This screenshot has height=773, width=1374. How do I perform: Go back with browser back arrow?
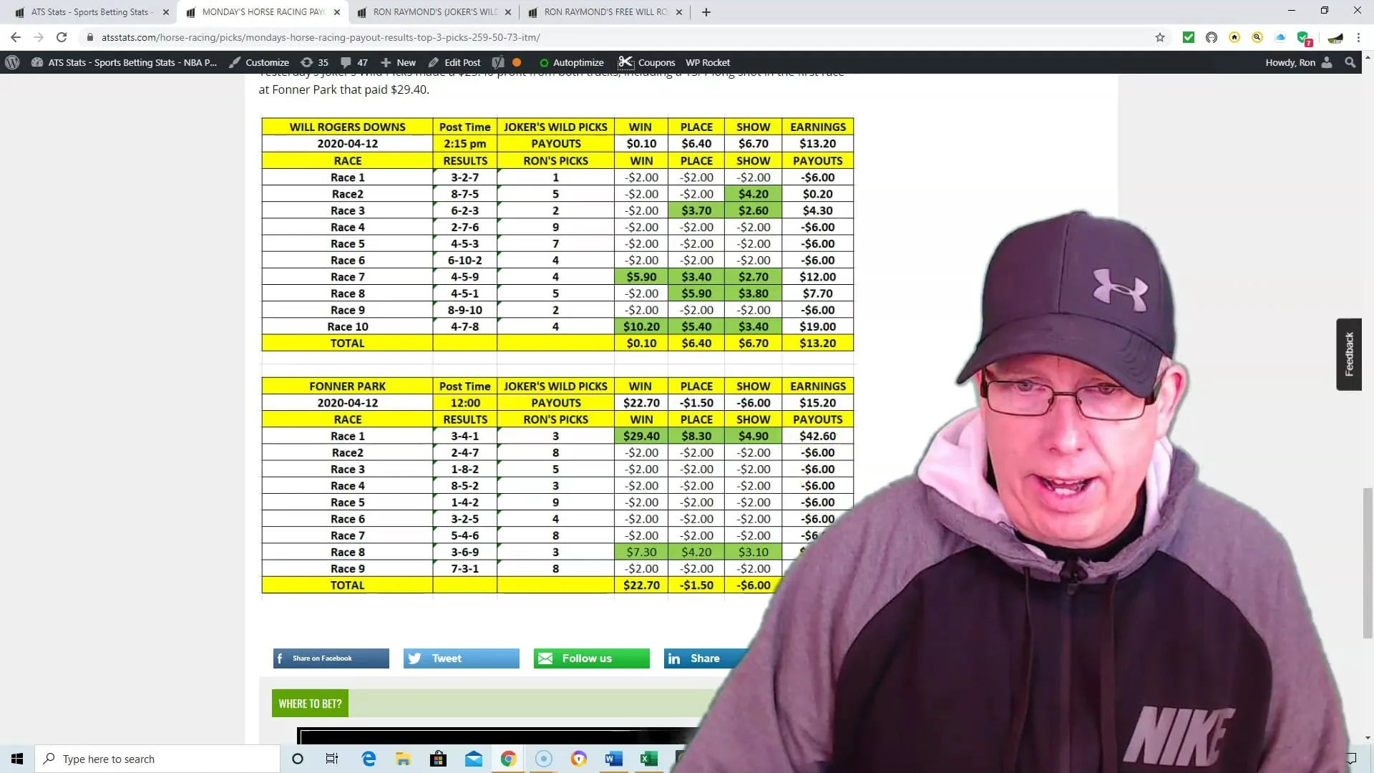[x=16, y=37]
